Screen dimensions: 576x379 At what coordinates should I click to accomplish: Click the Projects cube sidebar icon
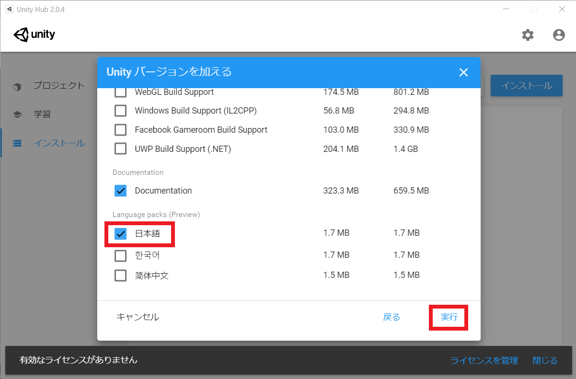click(x=17, y=87)
